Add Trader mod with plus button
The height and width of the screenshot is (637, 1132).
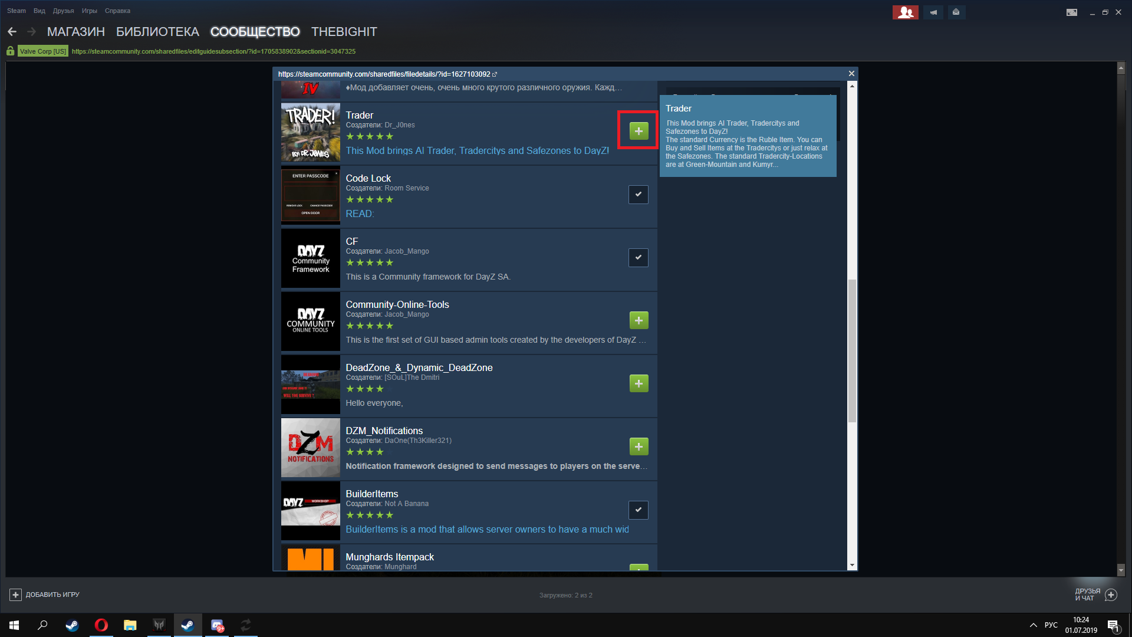tap(639, 131)
